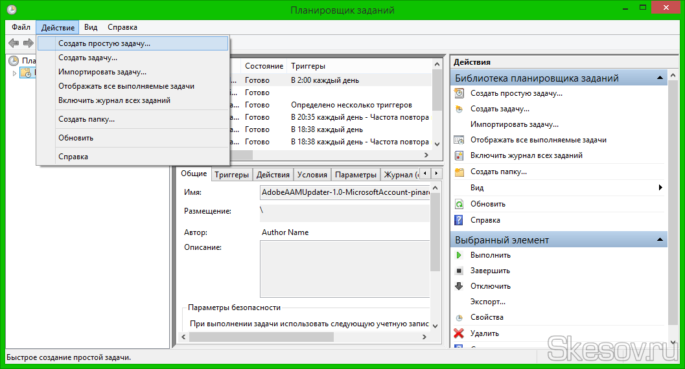The width and height of the screenshot is (685, 369).
Task: Click the Back arrow in the toolbar
Action: click(14, 43)
